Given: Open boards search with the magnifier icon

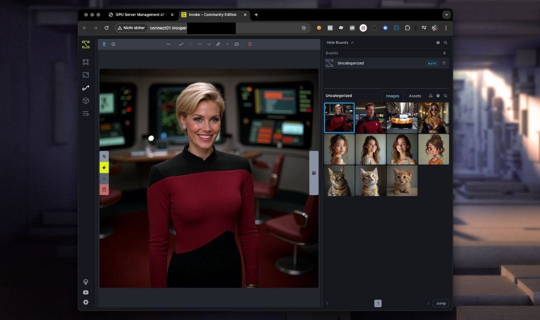Looking at the screenshot, I should tap(445, 42).
